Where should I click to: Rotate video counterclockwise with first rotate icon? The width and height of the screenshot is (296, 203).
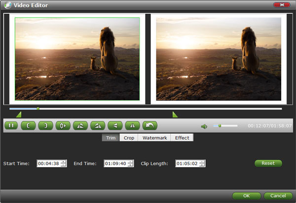pos(80,125)
